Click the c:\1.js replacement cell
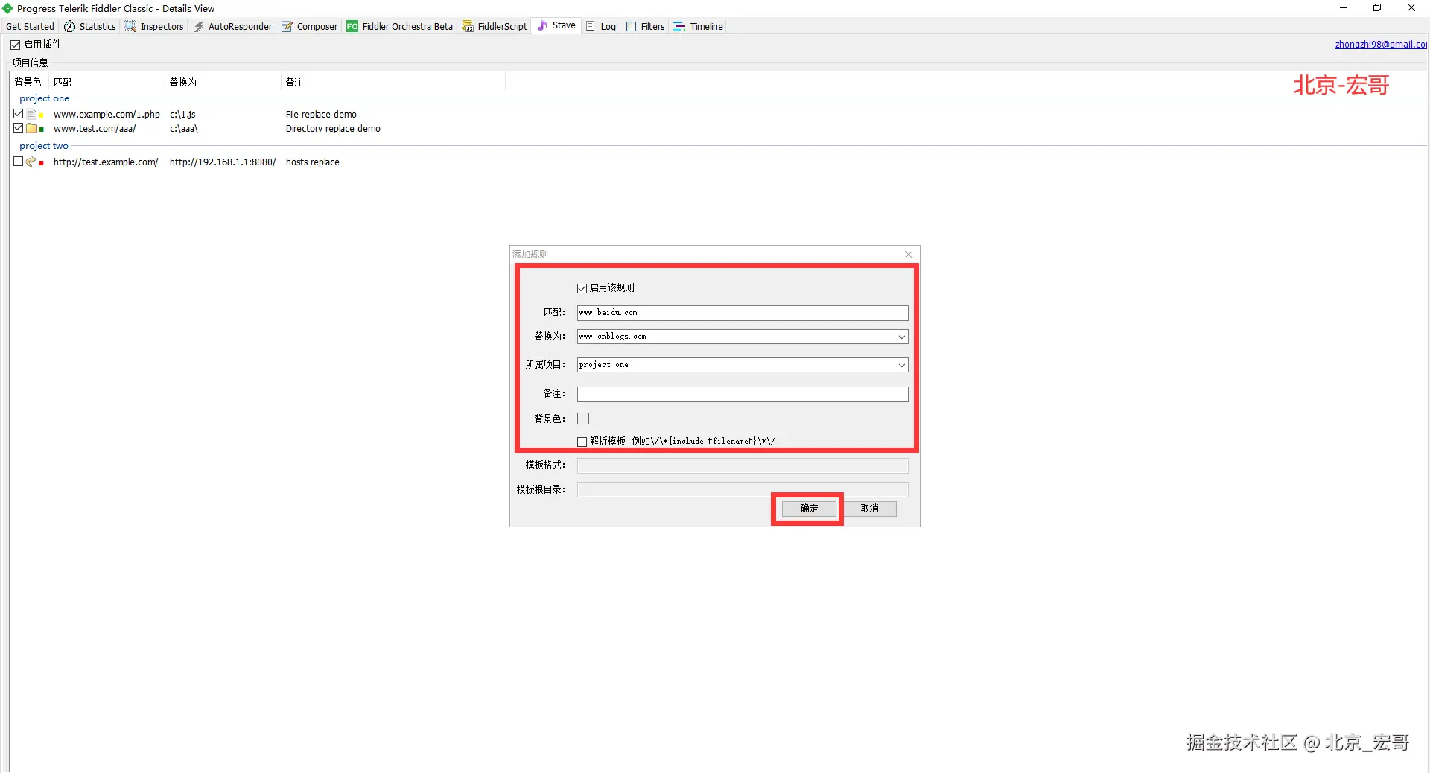 point(182,114)
